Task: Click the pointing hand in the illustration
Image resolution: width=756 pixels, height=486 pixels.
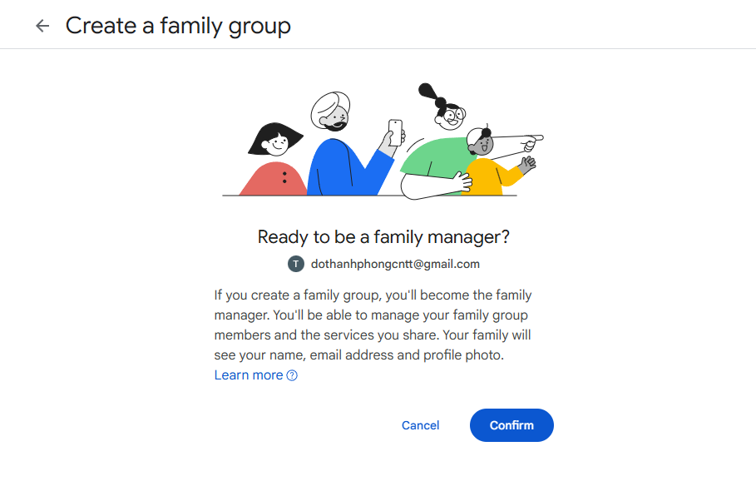Action: click(531, 142)
